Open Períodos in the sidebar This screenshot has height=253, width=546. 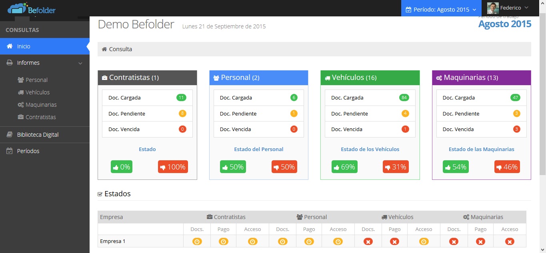28,151
